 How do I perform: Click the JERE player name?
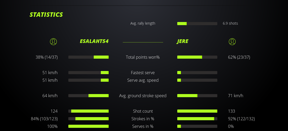point(182,41)
